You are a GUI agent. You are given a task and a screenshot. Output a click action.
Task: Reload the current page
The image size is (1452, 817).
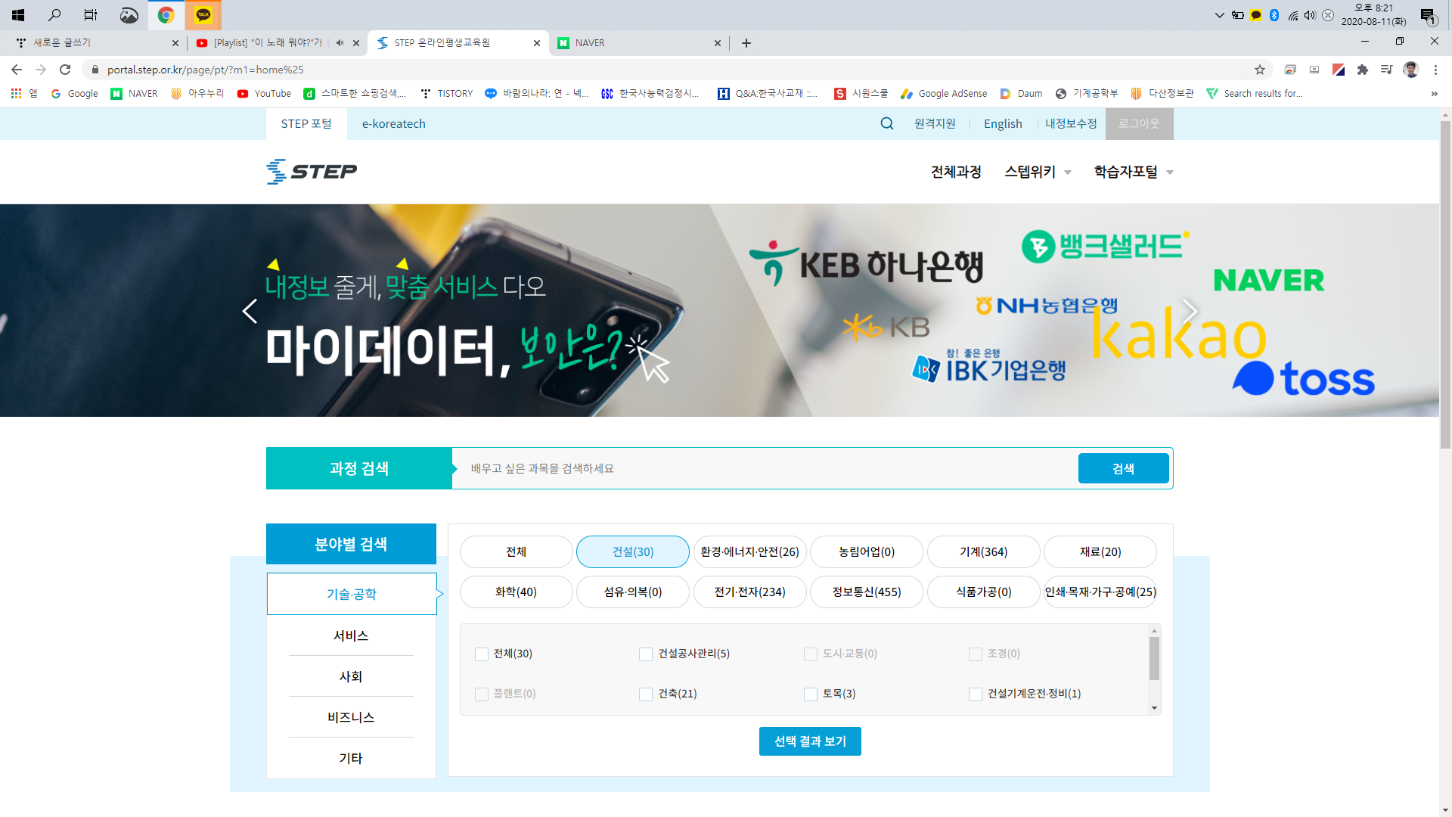65,70
